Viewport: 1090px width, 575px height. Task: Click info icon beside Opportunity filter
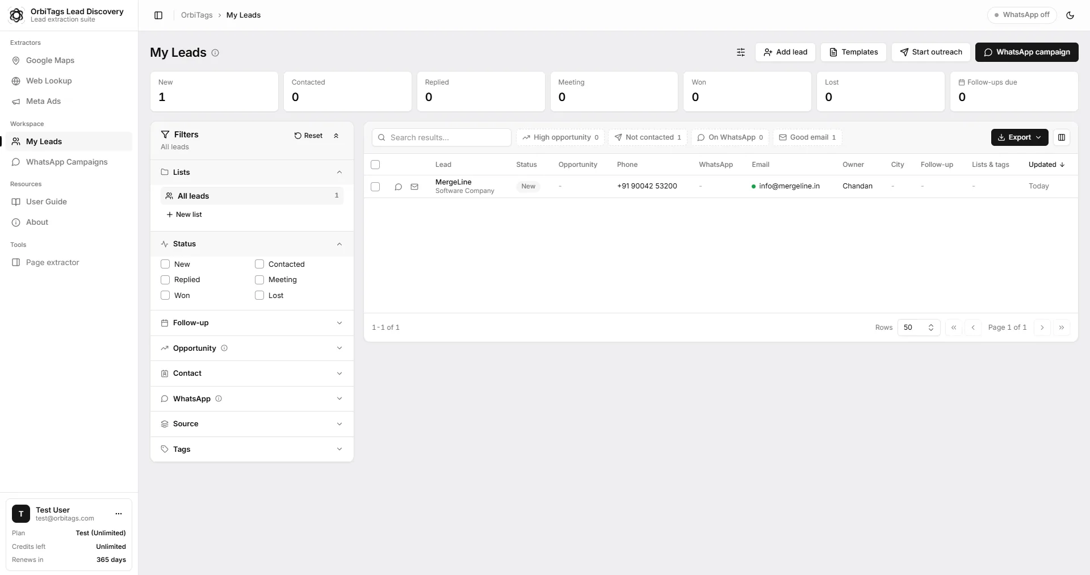224,348
